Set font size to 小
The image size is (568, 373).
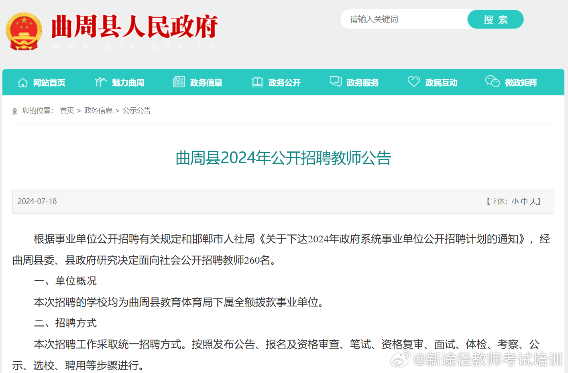coord(515,202)
